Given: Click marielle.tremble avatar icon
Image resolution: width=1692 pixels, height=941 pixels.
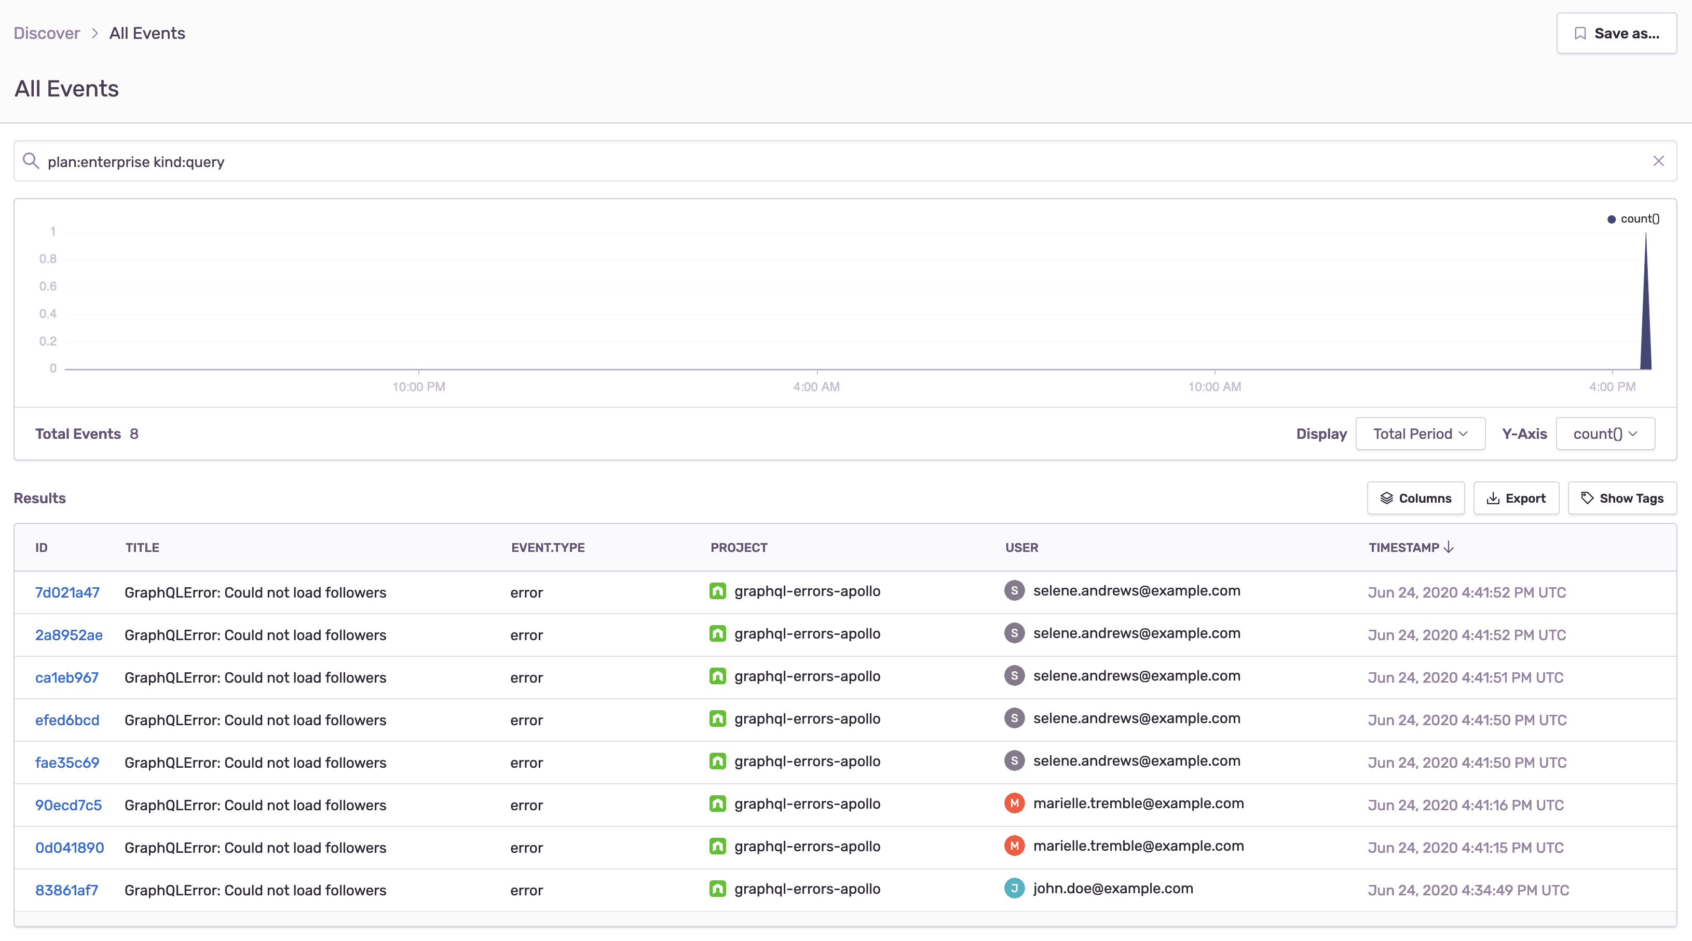Looking at the screenshot, I should (1014, 802).
